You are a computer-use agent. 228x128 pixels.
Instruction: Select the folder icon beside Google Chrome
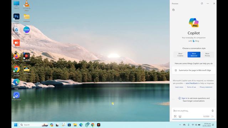27,70
